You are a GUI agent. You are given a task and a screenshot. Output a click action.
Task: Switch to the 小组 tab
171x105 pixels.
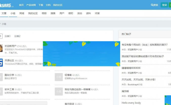pos(13,13)
